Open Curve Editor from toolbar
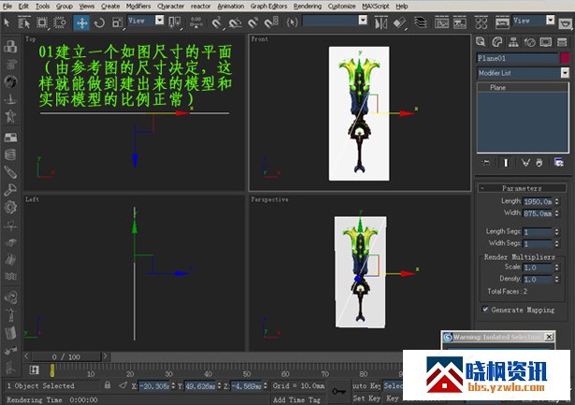 441,23
